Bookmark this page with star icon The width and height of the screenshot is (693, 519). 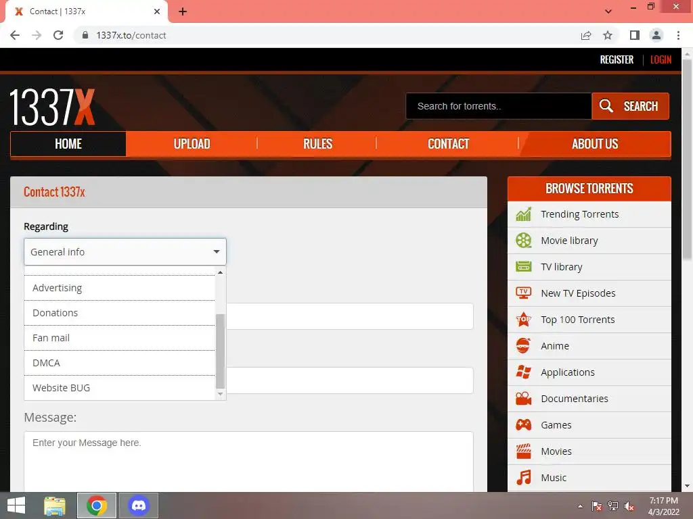608,35
